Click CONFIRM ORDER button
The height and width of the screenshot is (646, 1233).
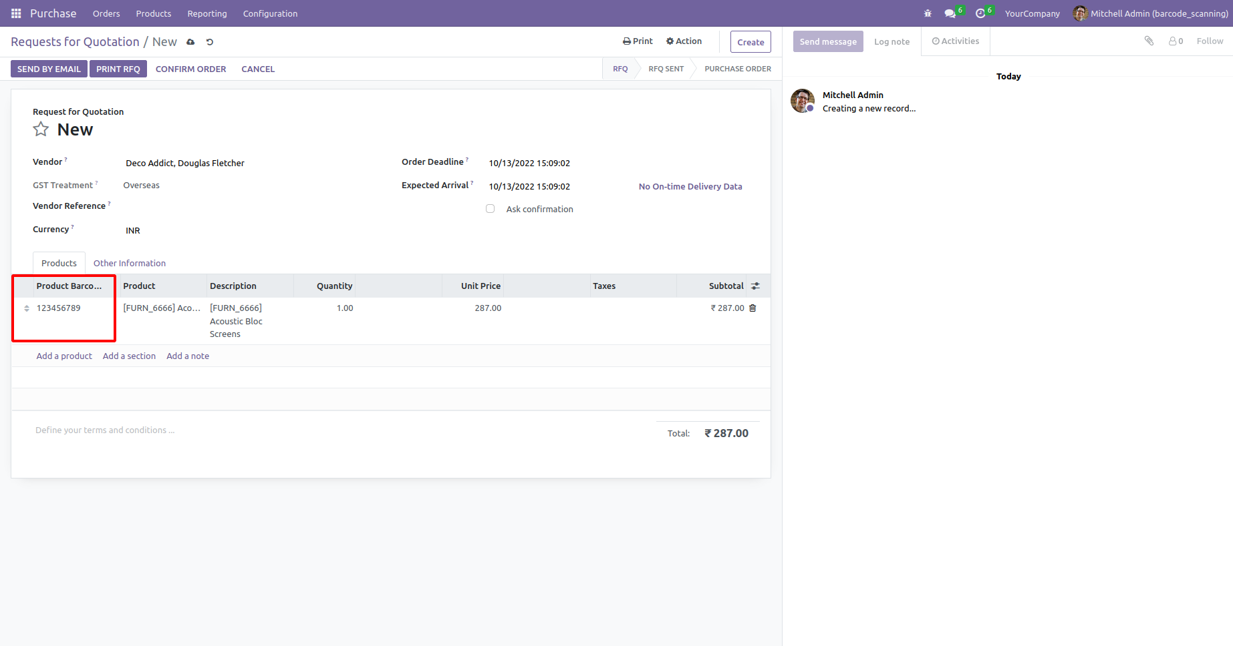[x=190, y=69]
